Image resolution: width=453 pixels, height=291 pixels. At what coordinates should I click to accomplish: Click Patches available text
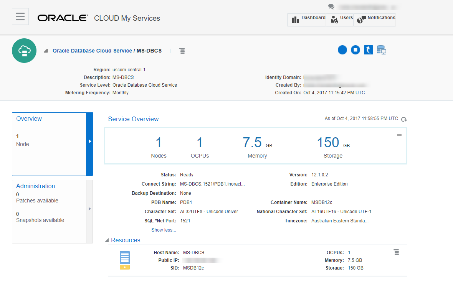[x=37, y=201]
